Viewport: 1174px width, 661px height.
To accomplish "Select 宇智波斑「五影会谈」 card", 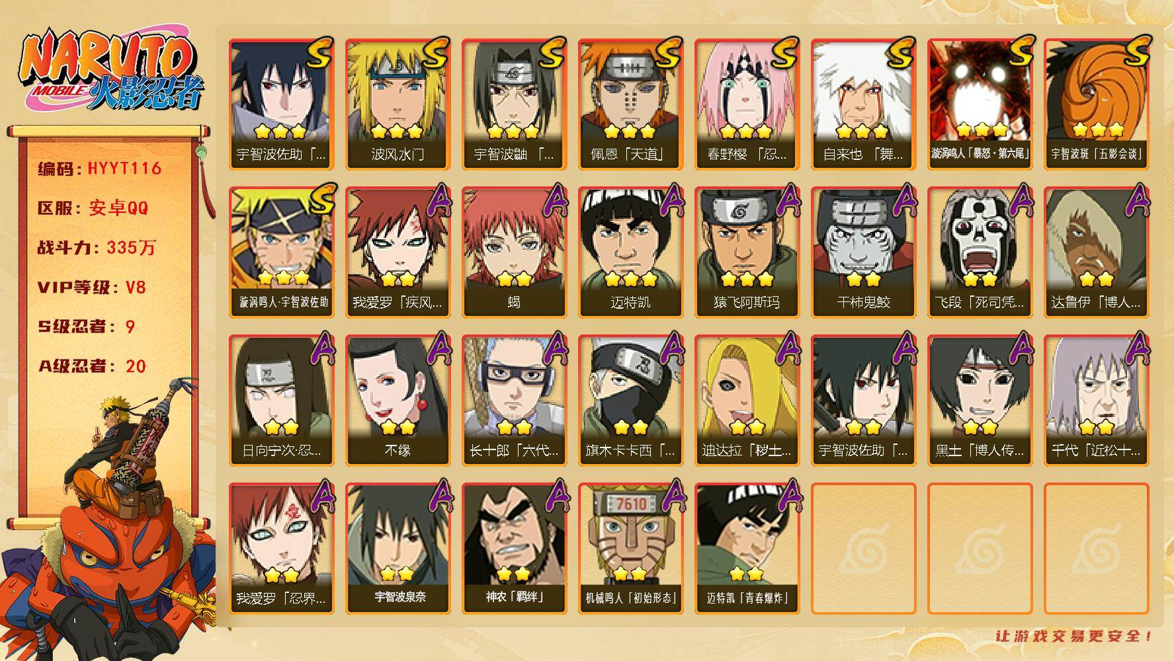I will (1096, 104).
